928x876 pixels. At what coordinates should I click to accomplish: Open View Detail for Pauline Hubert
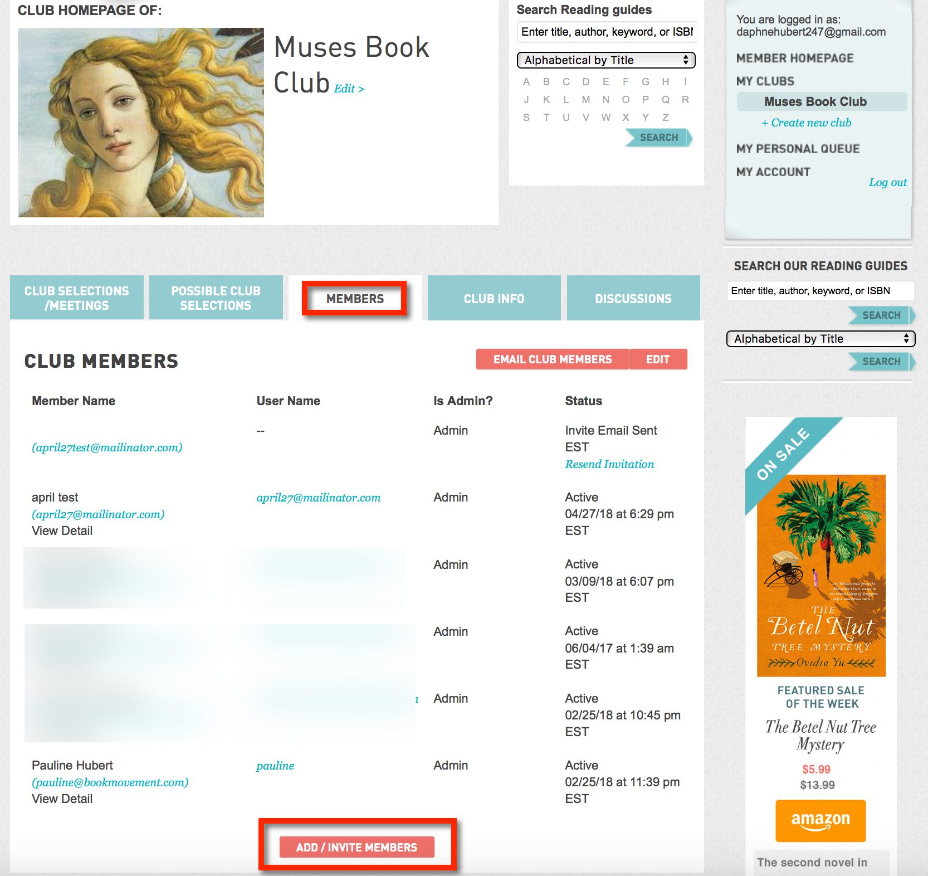(x=62, y=799)
